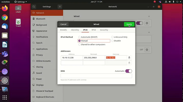The width and height of the screenshot is (183, 102).
Task: Click the netmask field 255.255.248.0
Action: click(x=94, y=58)
